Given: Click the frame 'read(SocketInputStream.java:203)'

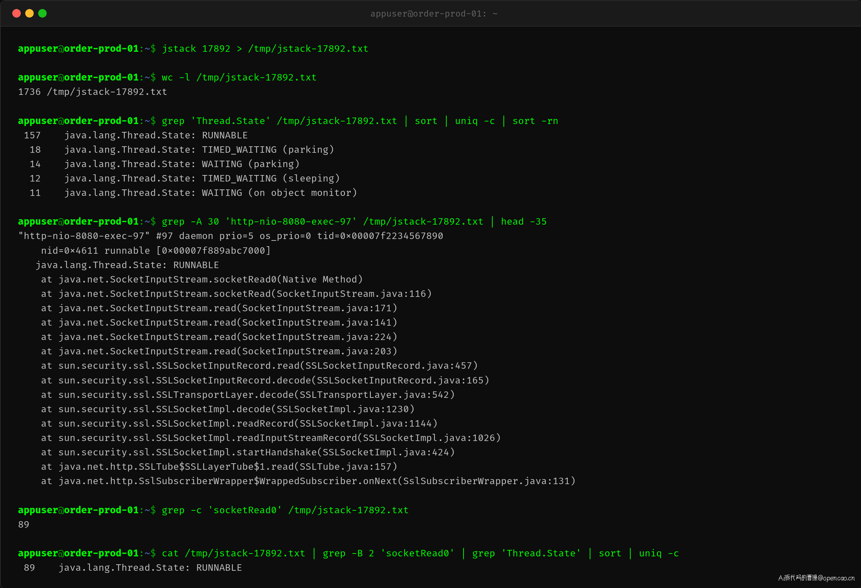Looking at the screenshot, I should click(219, 351).
